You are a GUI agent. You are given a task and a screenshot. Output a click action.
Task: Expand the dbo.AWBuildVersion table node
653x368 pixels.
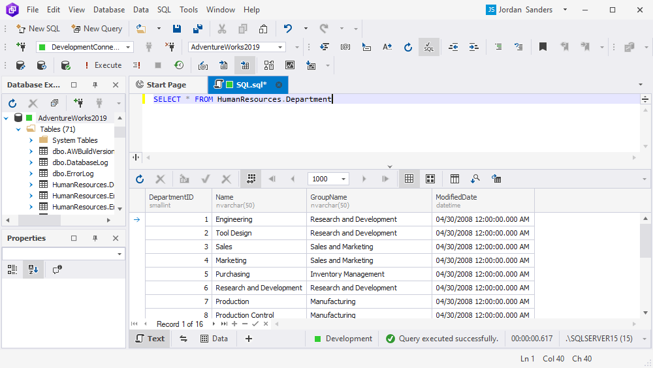click(x=31, y=151)
